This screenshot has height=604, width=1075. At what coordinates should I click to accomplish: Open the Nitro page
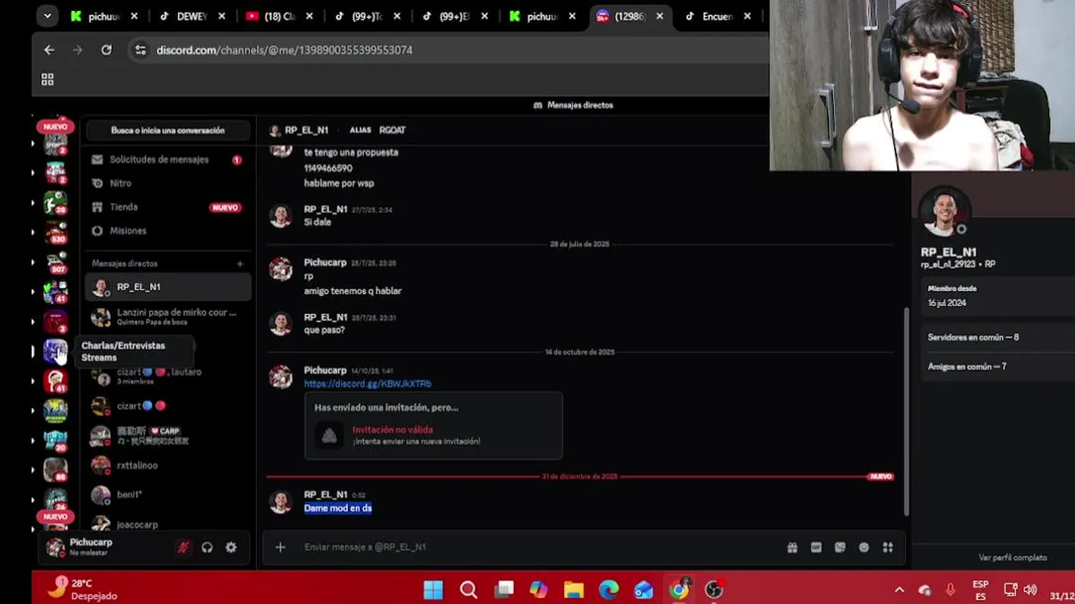168,183
